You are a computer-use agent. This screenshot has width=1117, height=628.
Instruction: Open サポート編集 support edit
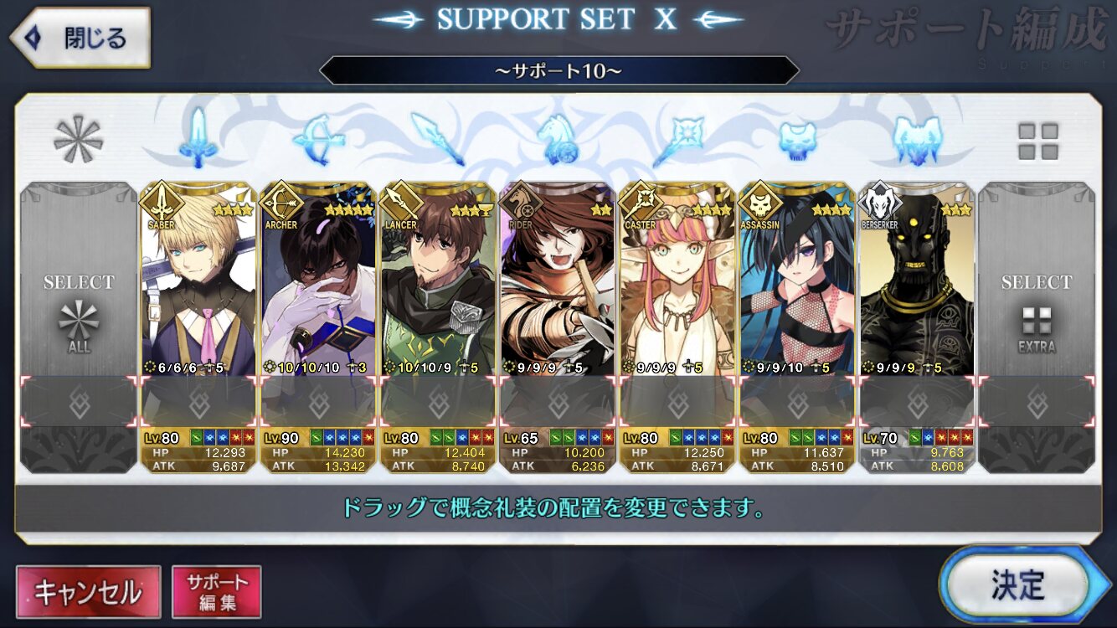[x=217, y=592]
